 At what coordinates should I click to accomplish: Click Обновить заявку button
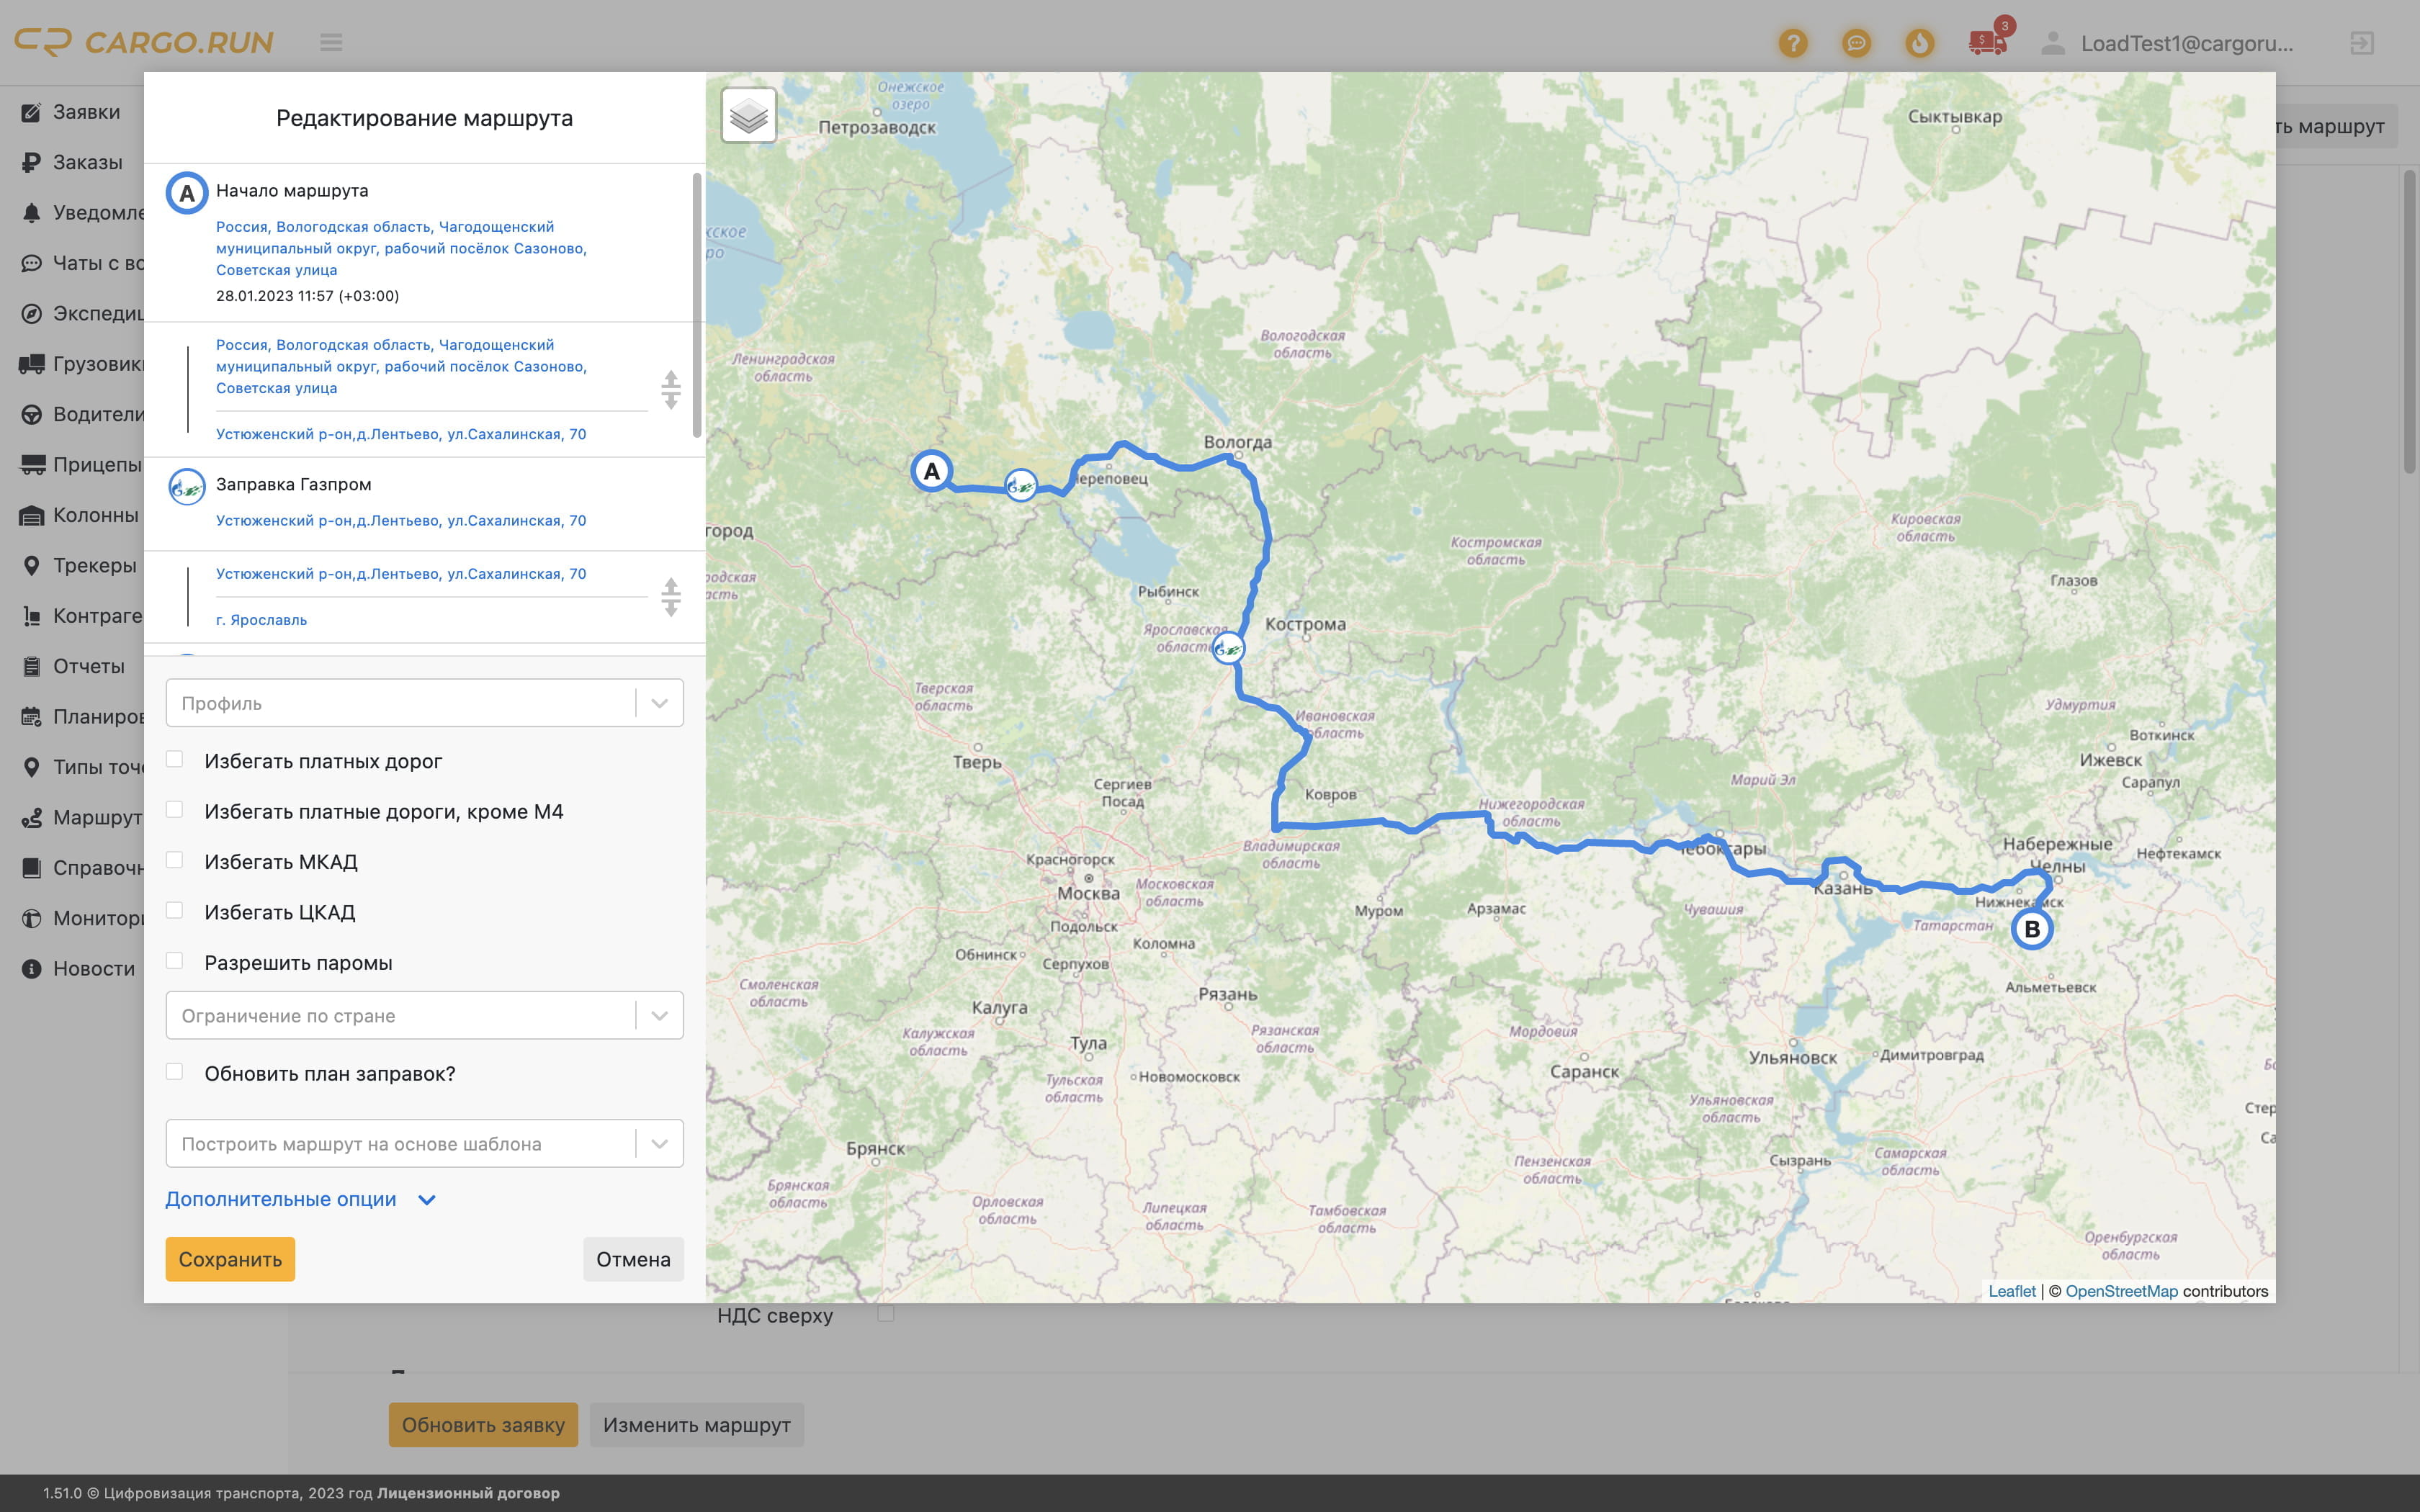[483, 1425]
